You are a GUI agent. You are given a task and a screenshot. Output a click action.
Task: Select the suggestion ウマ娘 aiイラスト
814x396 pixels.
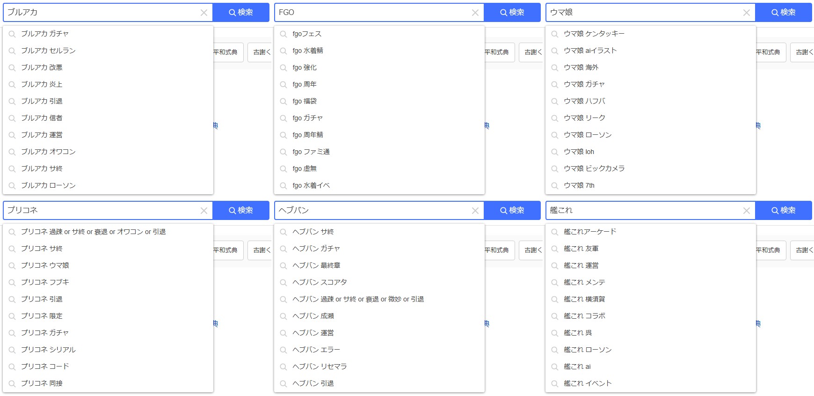pos(651,51)
